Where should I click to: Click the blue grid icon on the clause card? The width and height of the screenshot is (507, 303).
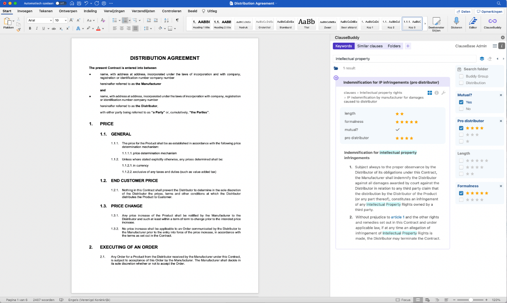(x=430, y=93)
